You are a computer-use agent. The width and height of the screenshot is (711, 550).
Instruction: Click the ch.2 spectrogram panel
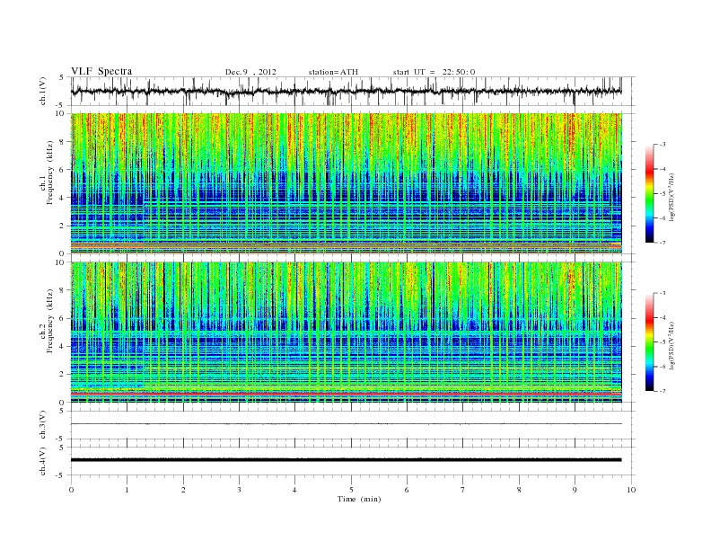click(347, 333)
